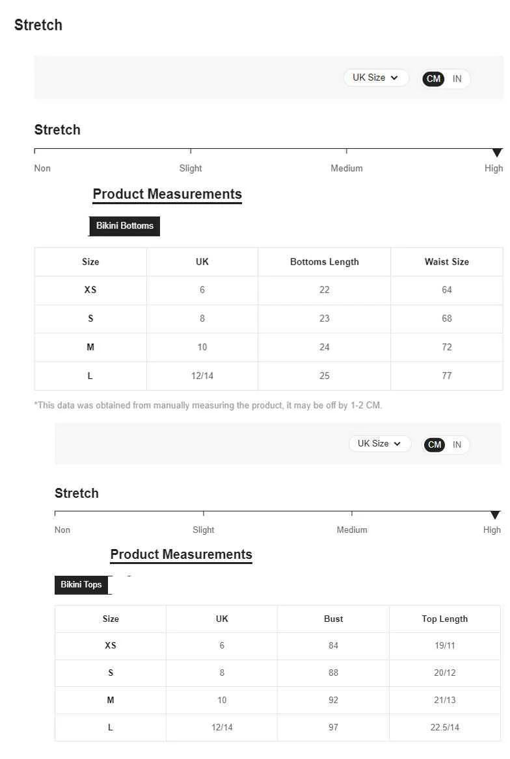
Task: Click the XS row in the Bikini Bottoms table
Action: coord(269,290)
